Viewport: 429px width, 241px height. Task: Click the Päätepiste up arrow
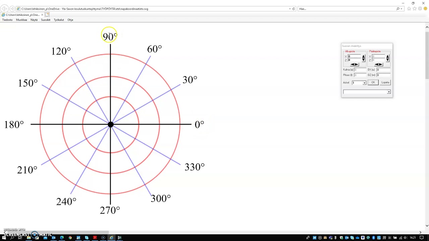pyautogui.click(x=387, y=57)
